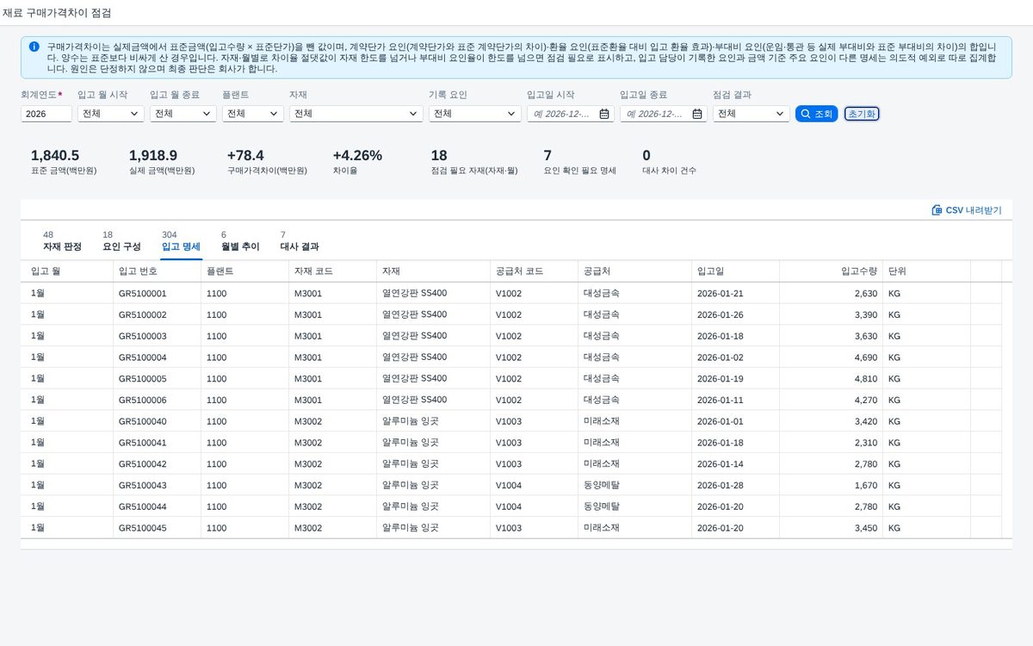The height and width of the screenshot is (646, 1033).
Task: Click the 입고일 column header
Action: click(x=734, y=271)
